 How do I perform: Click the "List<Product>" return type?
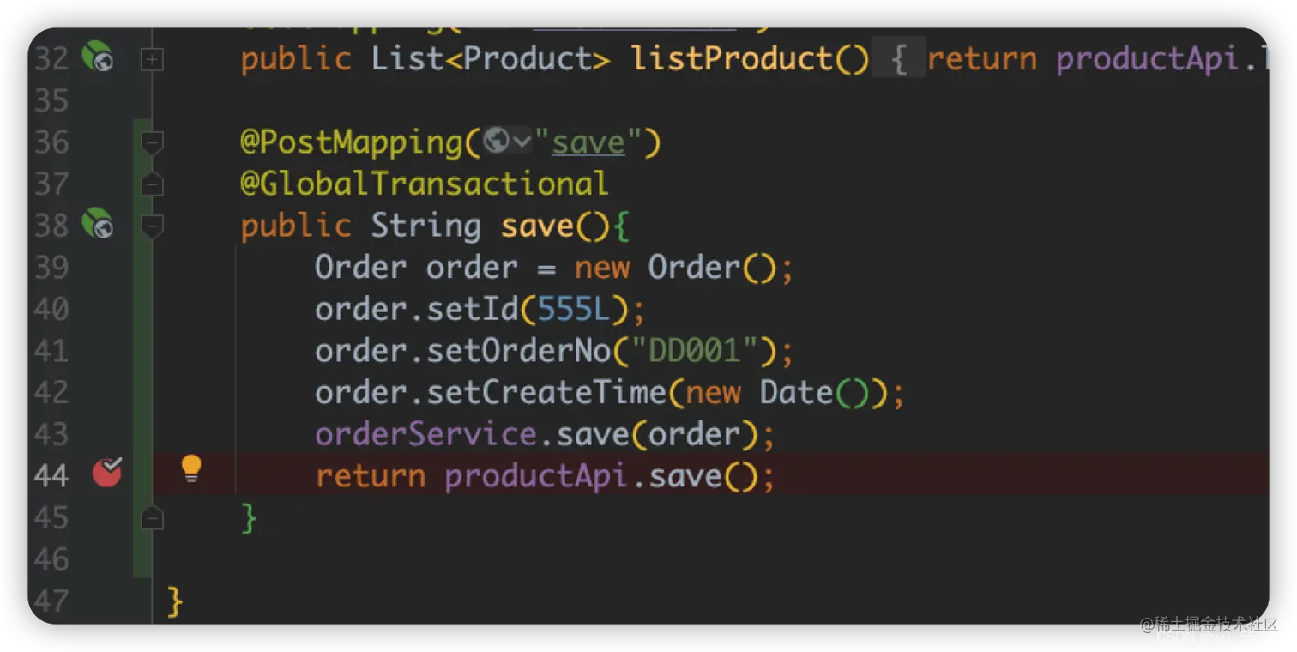(x=491, y=59)
